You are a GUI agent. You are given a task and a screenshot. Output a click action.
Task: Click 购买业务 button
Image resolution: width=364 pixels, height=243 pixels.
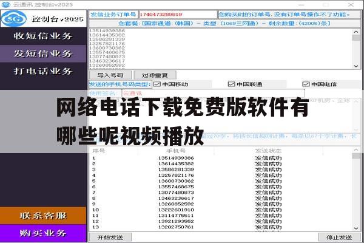[x=43, y=233]
